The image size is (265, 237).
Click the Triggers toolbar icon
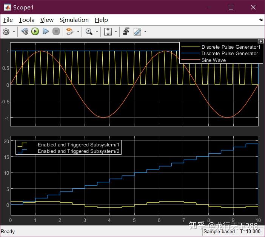(x=126, y=32)
